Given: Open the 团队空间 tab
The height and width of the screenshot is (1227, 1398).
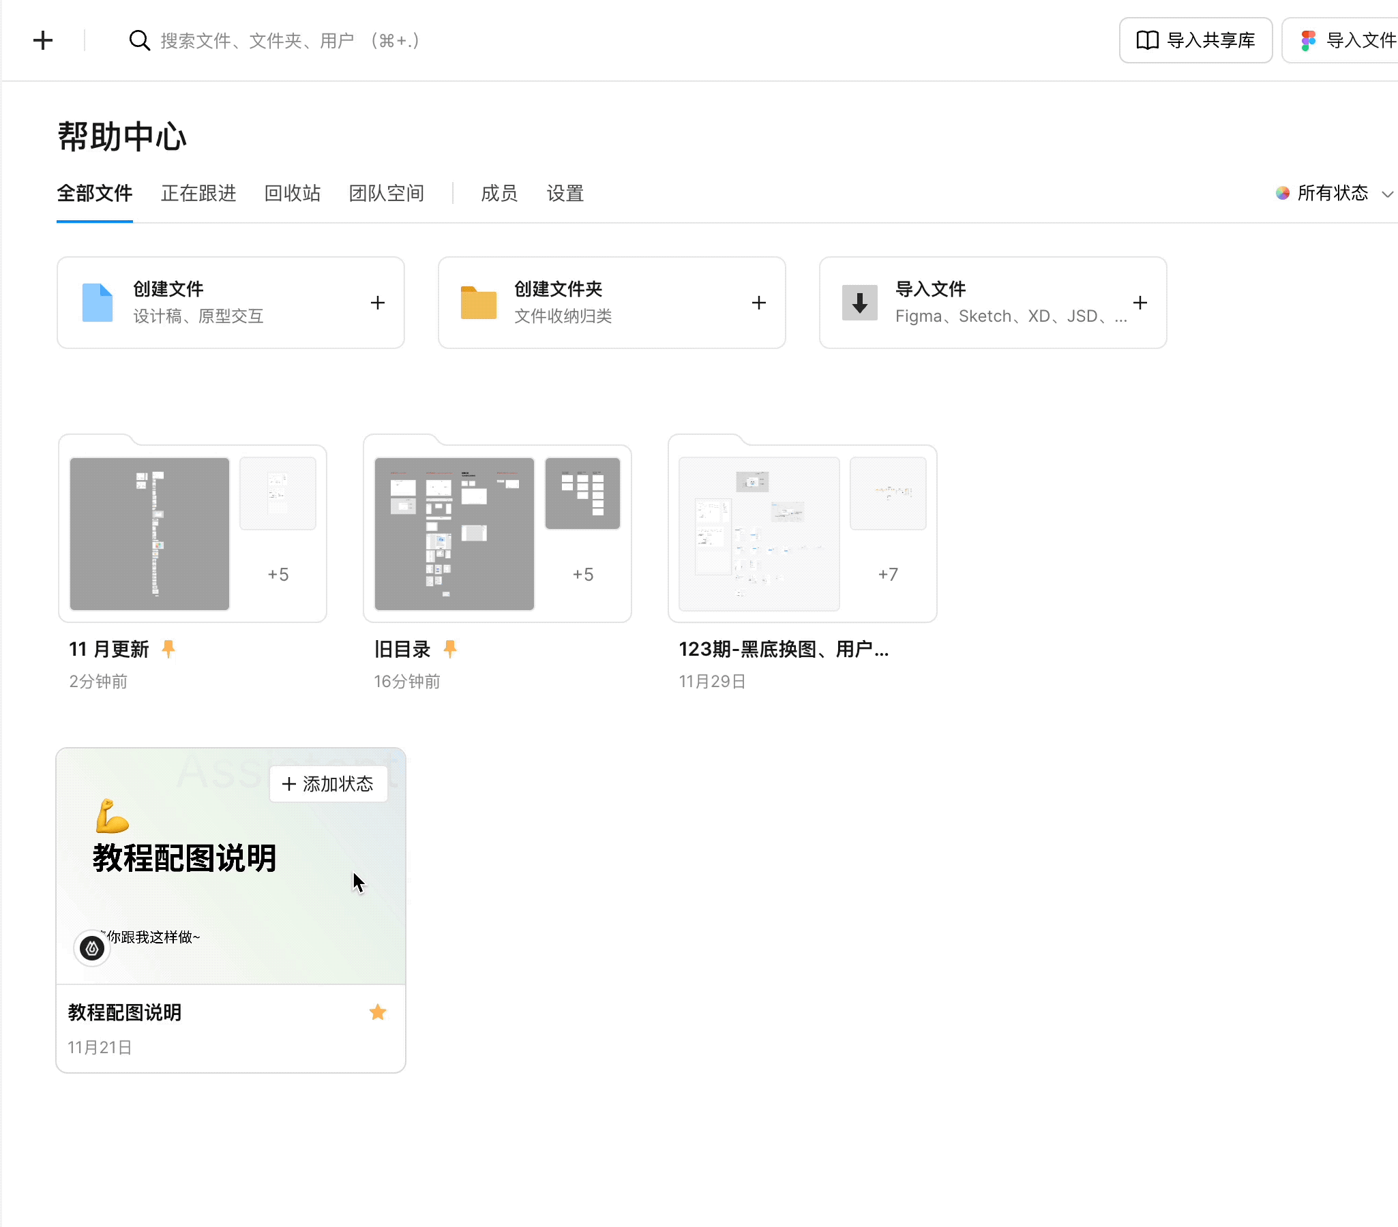Looking at the screenshot, I should coord(386,194).
